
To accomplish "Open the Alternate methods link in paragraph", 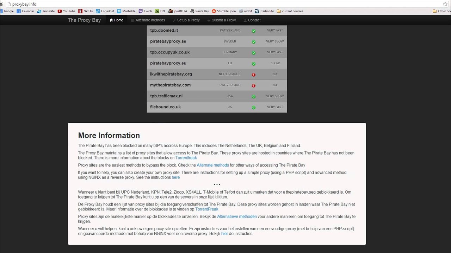I will pos(213,165).
